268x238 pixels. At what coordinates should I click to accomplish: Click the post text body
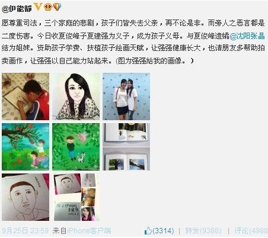click(x=133, y=42)
